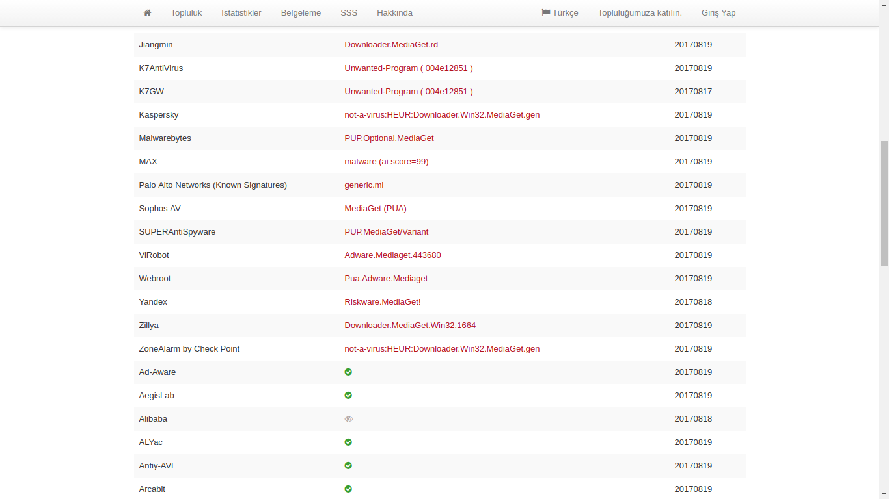Screen dimensions: 889x499
Task: Select K7GW Unwanted-Program detection text
Action: pyautogui.click(x=409, y=92)
